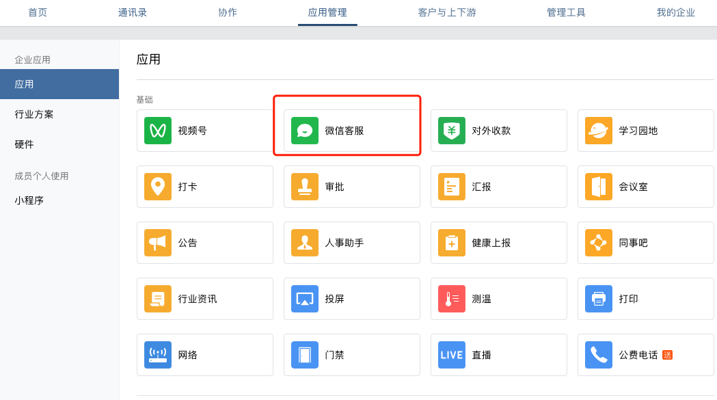Viewport: 717px width, 400px height.
Task: Open the 客户与上下游 tab
Action: [447, 12]
